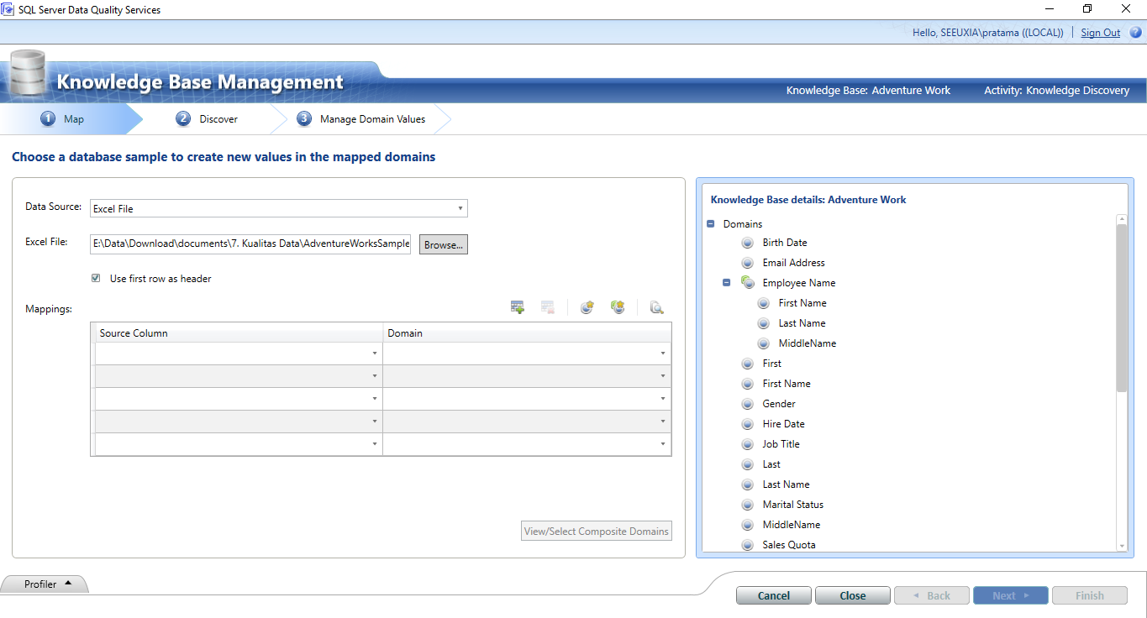This screenshot has width=1147, height=618.
Task: Select the domain icon beside Hire Date
Action: click(748, 424)
